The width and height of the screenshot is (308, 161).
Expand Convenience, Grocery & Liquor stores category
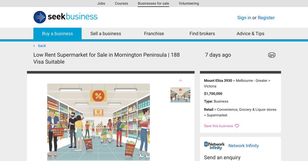click(246, 109)
